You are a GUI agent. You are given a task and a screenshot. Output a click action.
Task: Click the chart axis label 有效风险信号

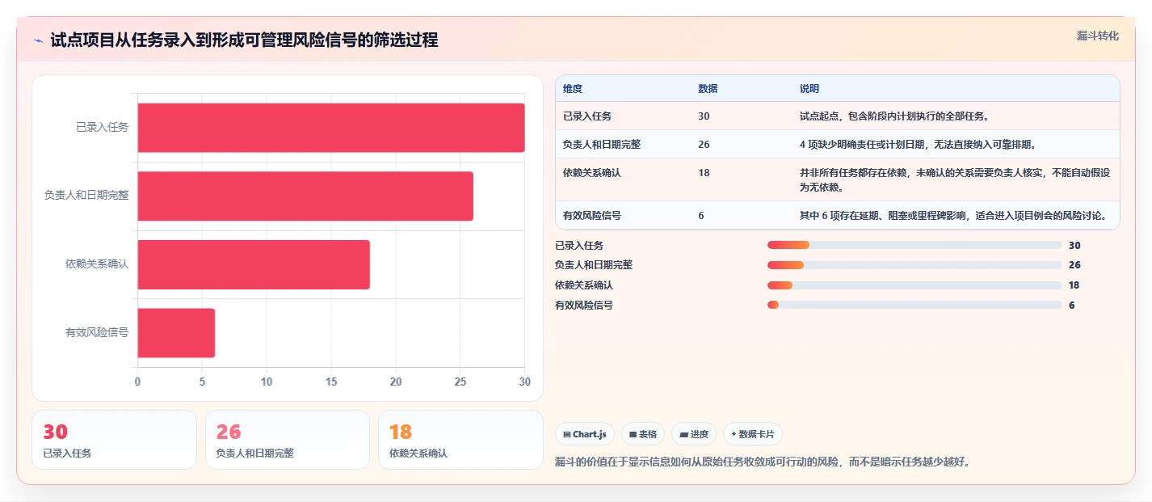(x=97, y=332)
